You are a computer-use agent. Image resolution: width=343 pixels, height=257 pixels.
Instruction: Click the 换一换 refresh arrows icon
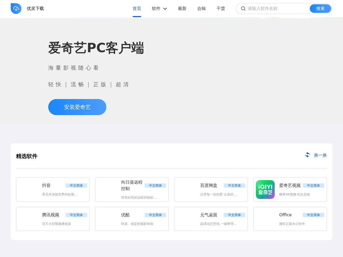point(307,155)
